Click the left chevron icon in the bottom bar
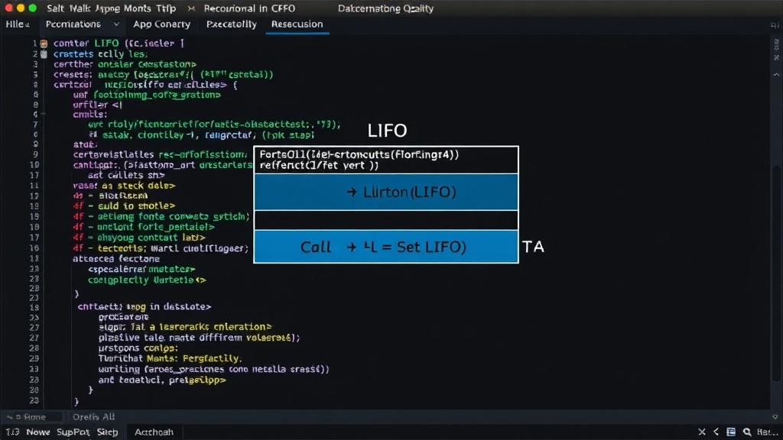This screenshot has height=440, width=783. 716,432
